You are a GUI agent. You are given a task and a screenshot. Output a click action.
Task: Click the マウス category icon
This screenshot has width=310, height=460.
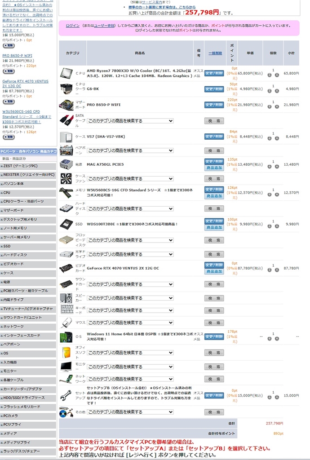67,323
